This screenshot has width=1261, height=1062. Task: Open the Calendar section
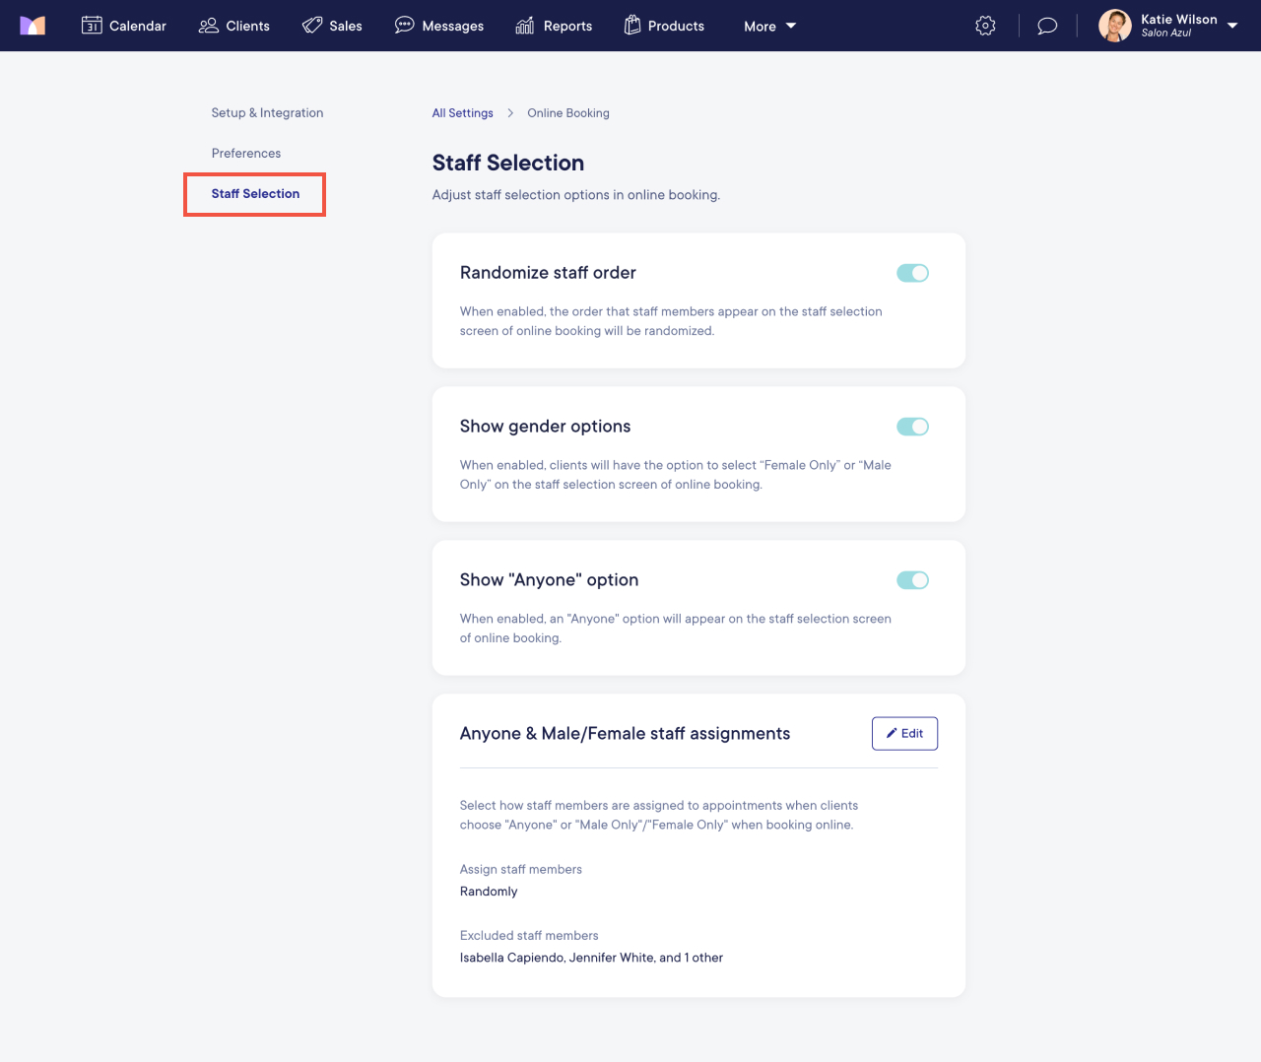point(124,26)
